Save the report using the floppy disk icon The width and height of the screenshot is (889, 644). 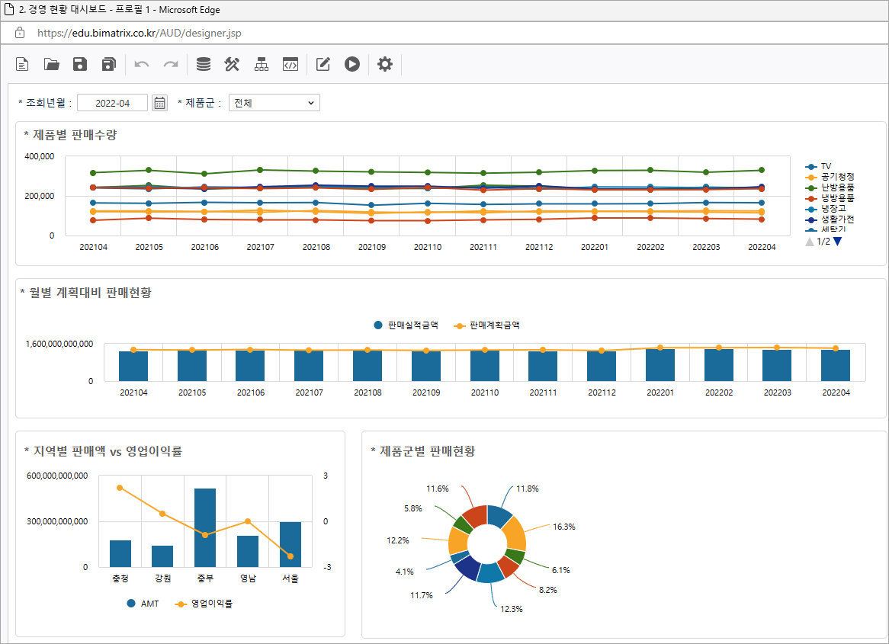pos(80,65)
